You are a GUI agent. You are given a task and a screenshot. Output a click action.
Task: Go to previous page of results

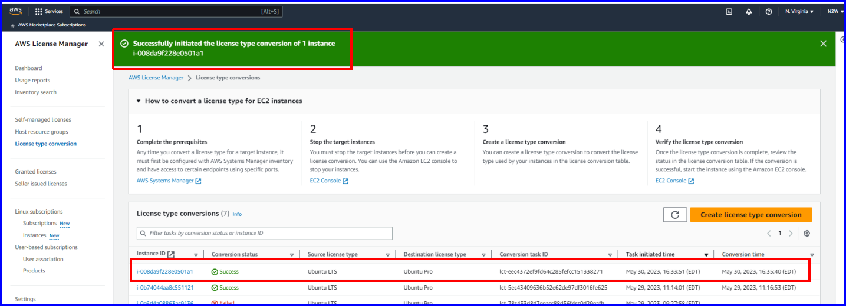769,233
